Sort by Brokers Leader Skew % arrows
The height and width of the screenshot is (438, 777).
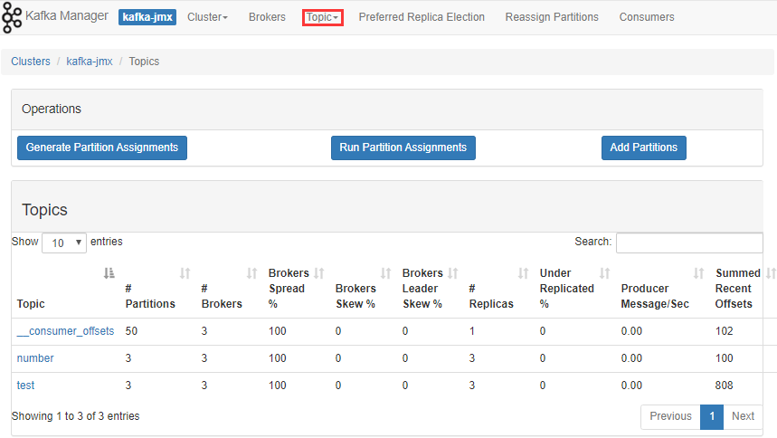453,272
